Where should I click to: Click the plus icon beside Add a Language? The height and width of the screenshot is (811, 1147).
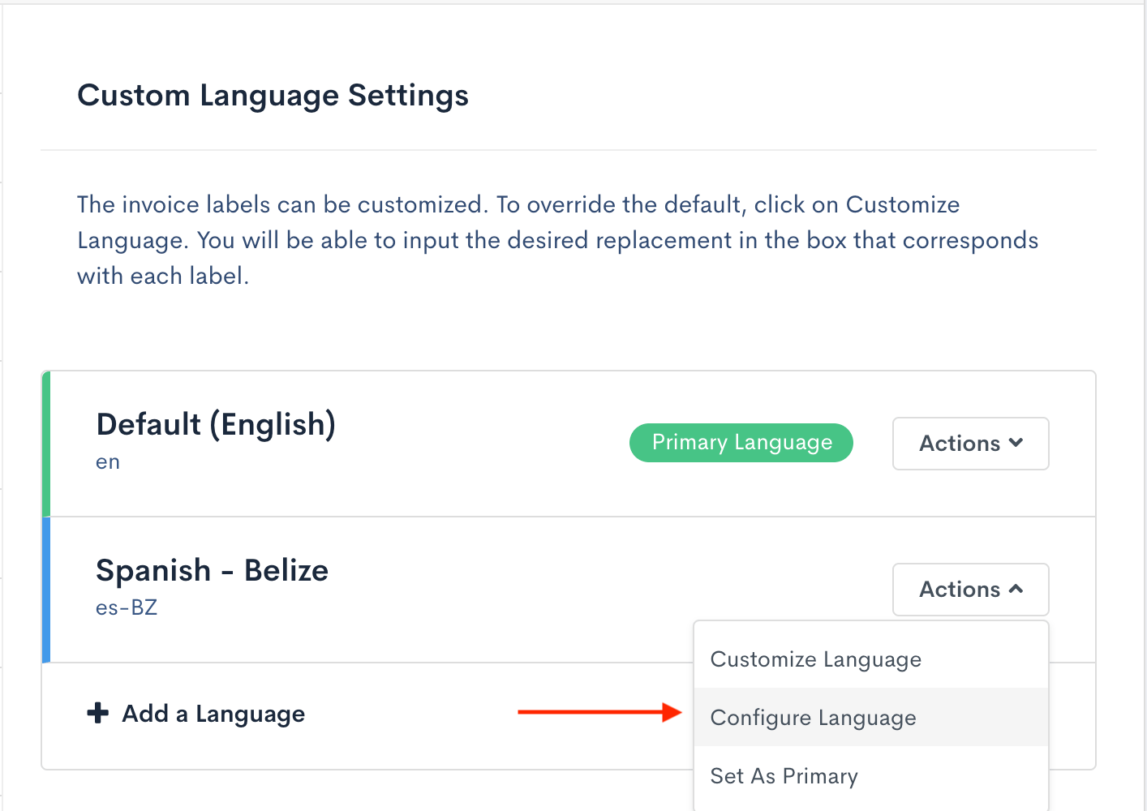(98, 714)
